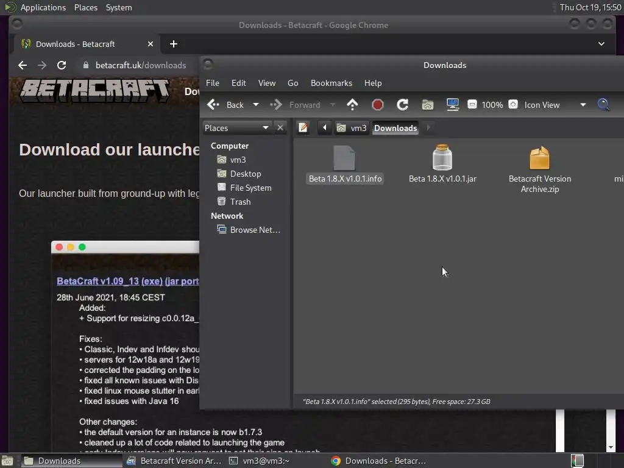This screenshot has height=468, width=624.
Task: Click Chrome's back arrow button
Action: pyautogui.click(x=23, y=65)
